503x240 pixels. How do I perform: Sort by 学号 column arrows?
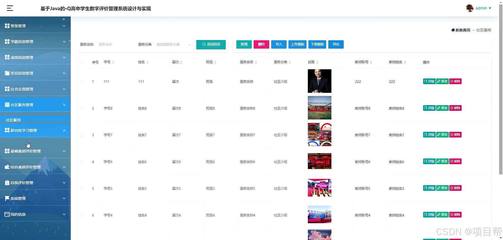113,62
